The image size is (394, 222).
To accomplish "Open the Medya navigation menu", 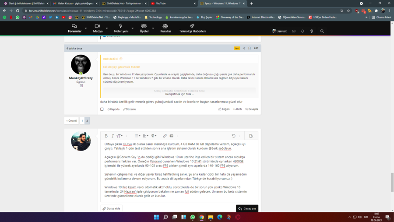I will [98, 28].
